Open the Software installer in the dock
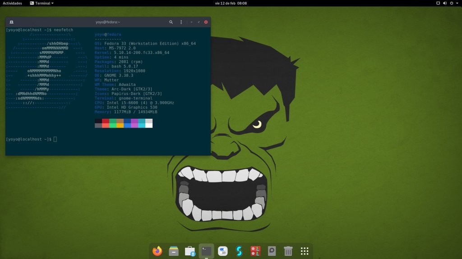Image resolution: width=462 pixels, height=259 pixels. tap(190, 251)
